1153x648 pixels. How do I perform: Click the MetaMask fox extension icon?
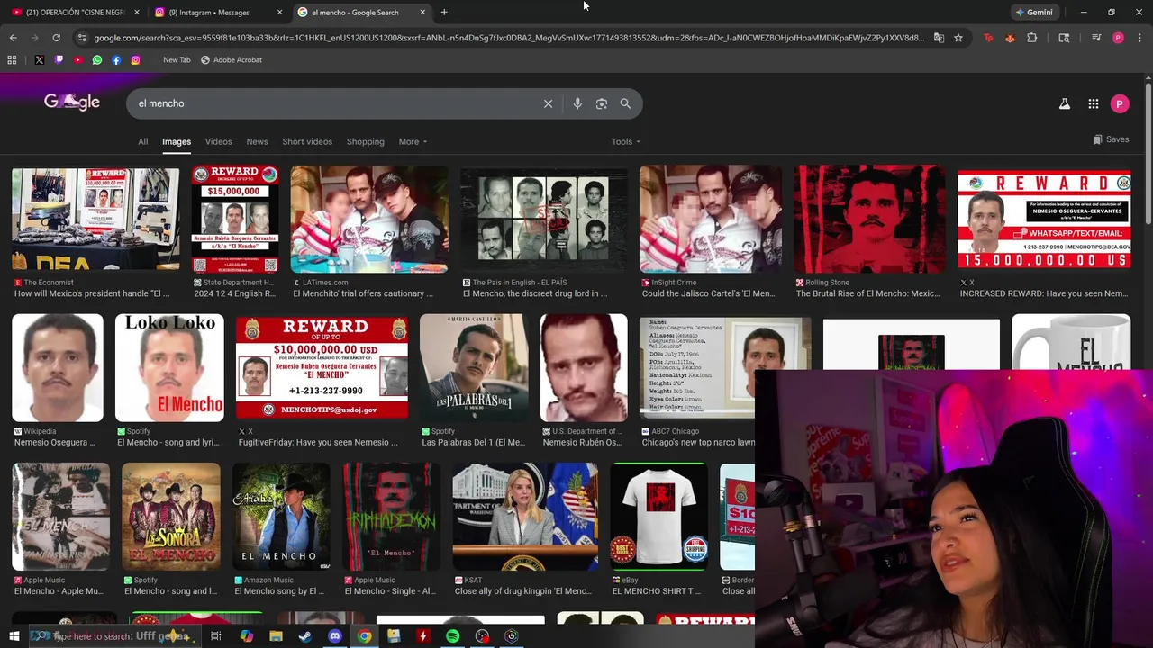pos(1010,38)
